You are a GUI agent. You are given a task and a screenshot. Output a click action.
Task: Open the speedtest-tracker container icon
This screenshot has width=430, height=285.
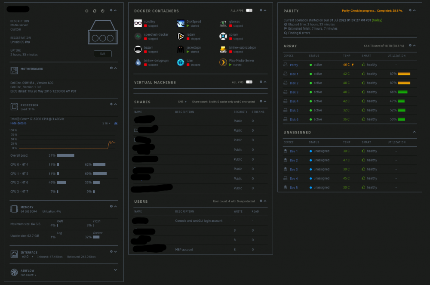[138, 36]
